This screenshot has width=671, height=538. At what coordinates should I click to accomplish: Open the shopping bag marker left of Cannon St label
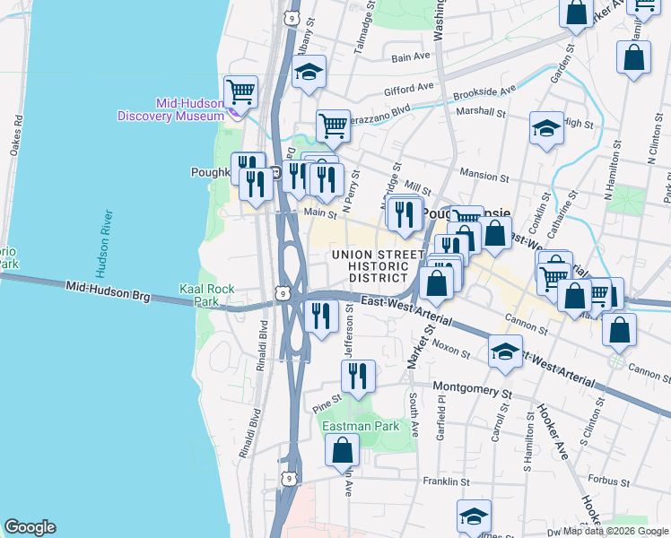click(575, 297)
